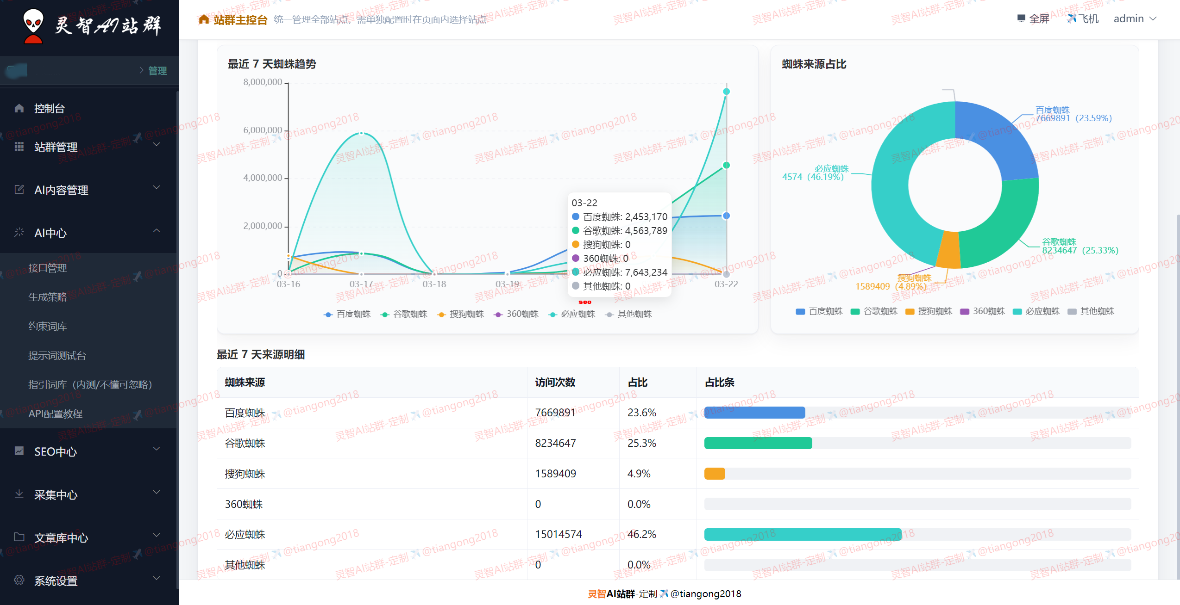The height and width of the screenshot is (605, 1180).
Task: Click the red alien logo in header
Action: click(33, 26)
